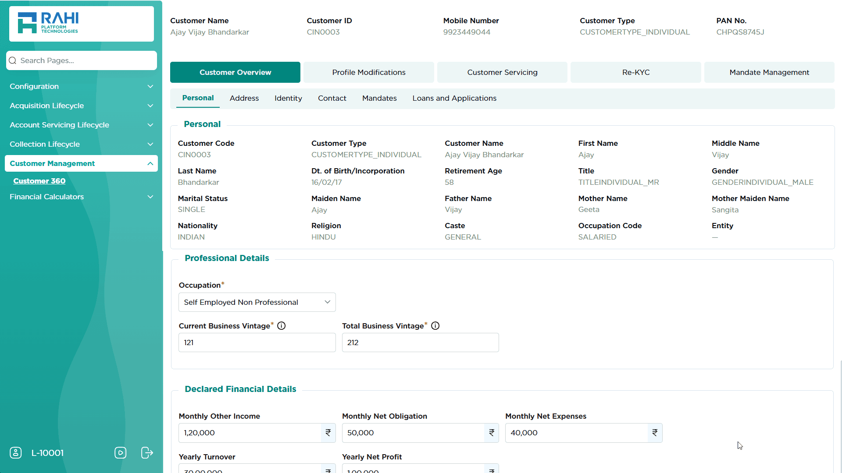Click info icon next to Total Business Vintage
This screenshot has height=473, width=842.
tap(435, 326)
